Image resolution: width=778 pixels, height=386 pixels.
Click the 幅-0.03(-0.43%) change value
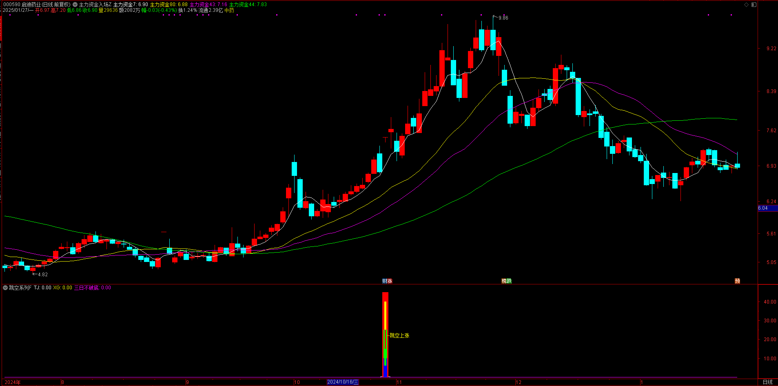[x=159, y=10]
